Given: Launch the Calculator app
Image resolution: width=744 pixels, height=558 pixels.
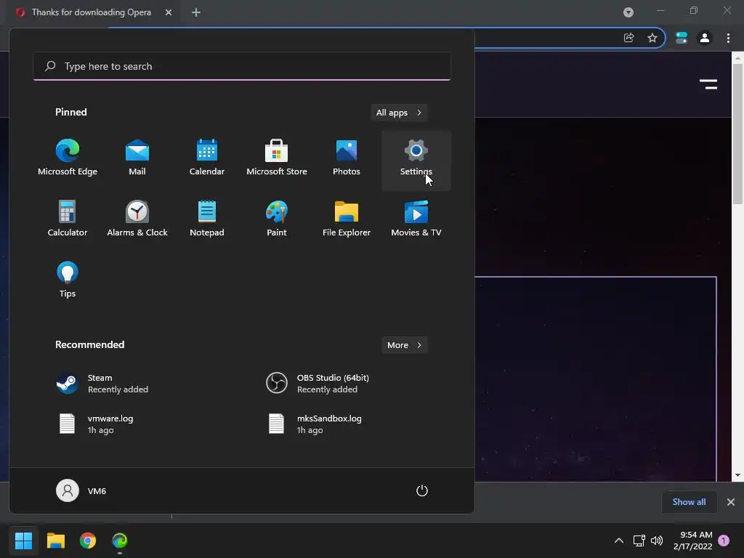Looking at the screenshot, I should 68,219.
